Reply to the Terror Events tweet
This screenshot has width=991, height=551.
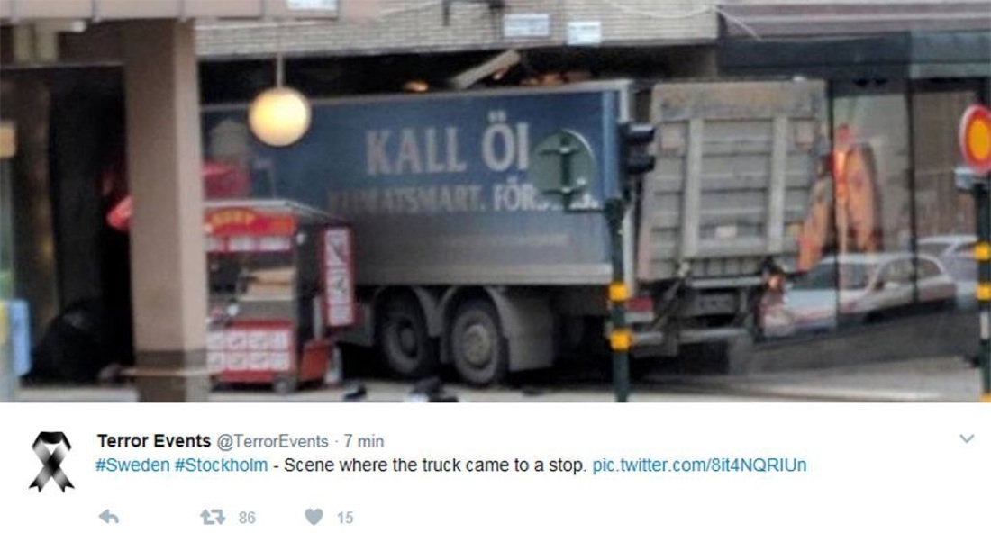pyautogui.click(x=109, y=517)
